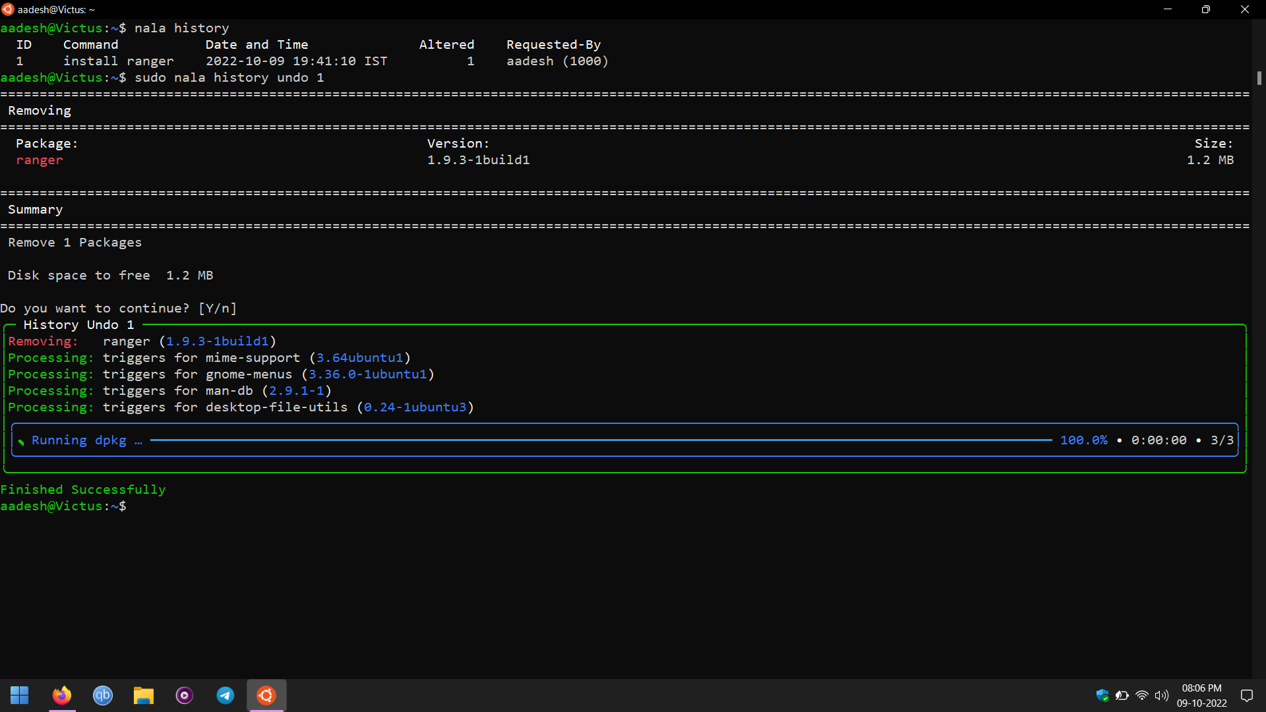This screenshot has width=1266, height=712.
Task: Toggle Wi-Fi via the network tray icon
Action: [1142, 696]
